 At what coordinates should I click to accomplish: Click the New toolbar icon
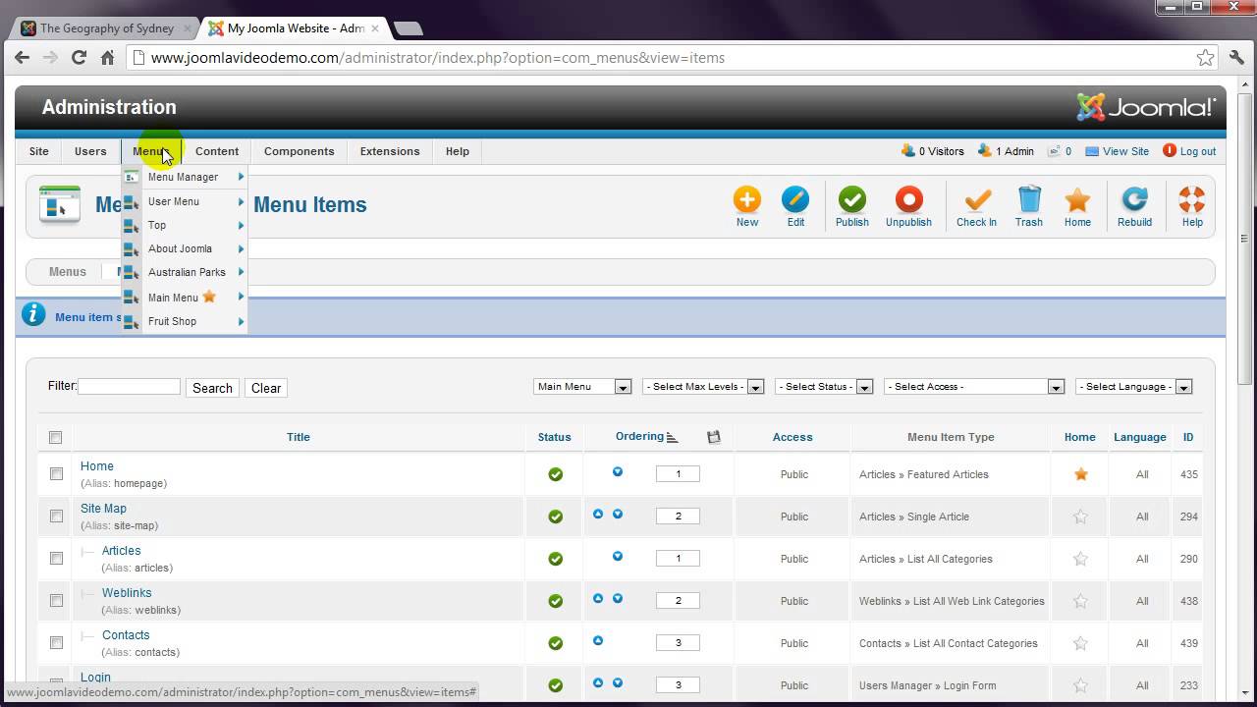click(747, 199)
